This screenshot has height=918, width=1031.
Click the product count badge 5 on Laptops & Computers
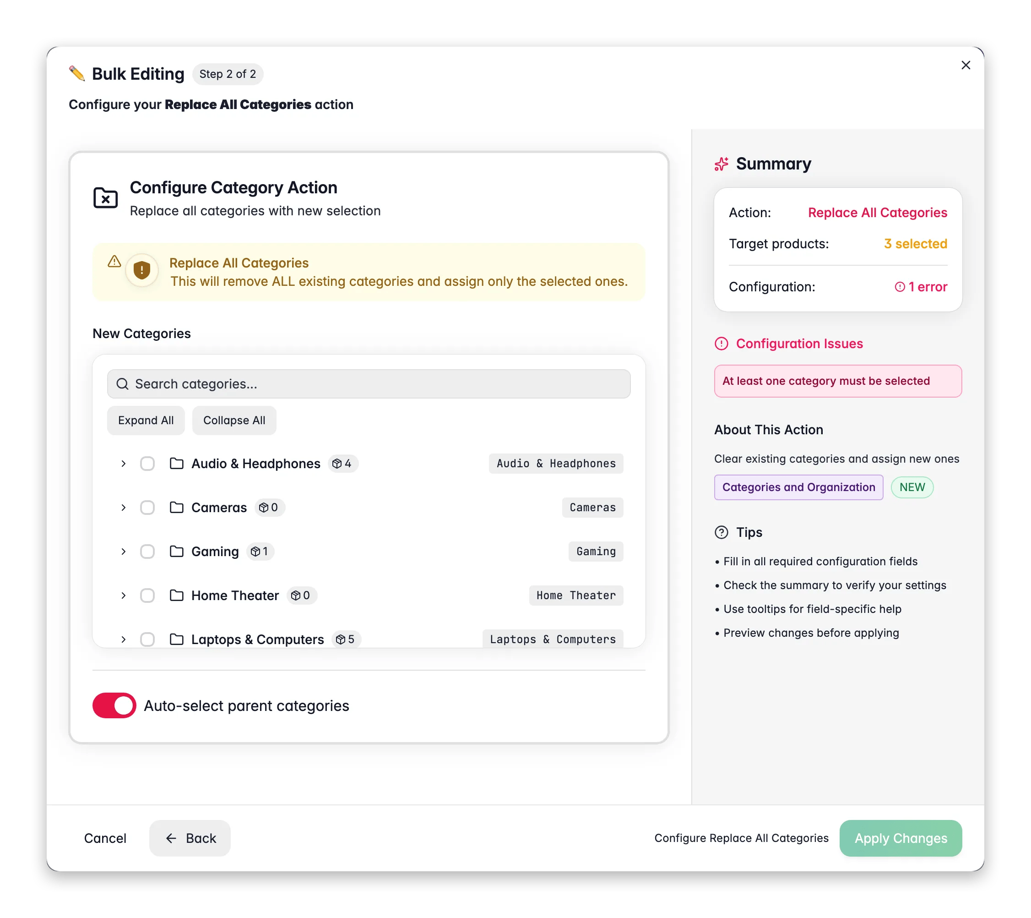[347, 639]
